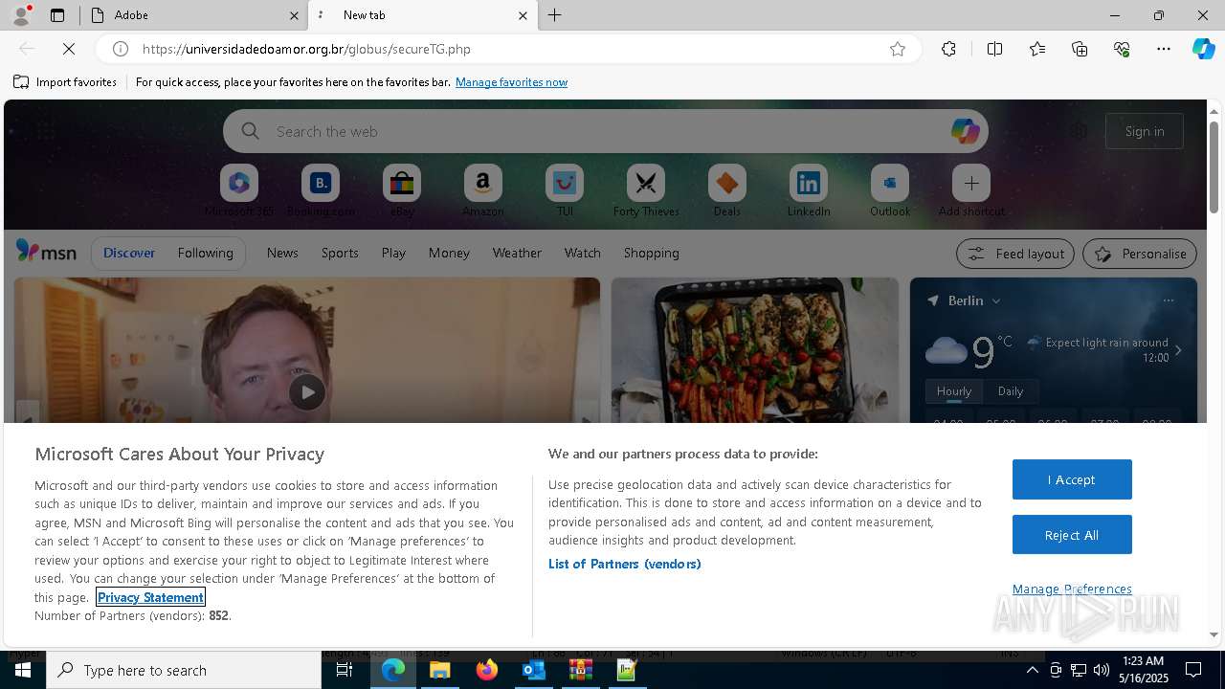Expand the light rain forecast arrow
This screenshot has height=689, width=1225.
[x=1178, y=350]
